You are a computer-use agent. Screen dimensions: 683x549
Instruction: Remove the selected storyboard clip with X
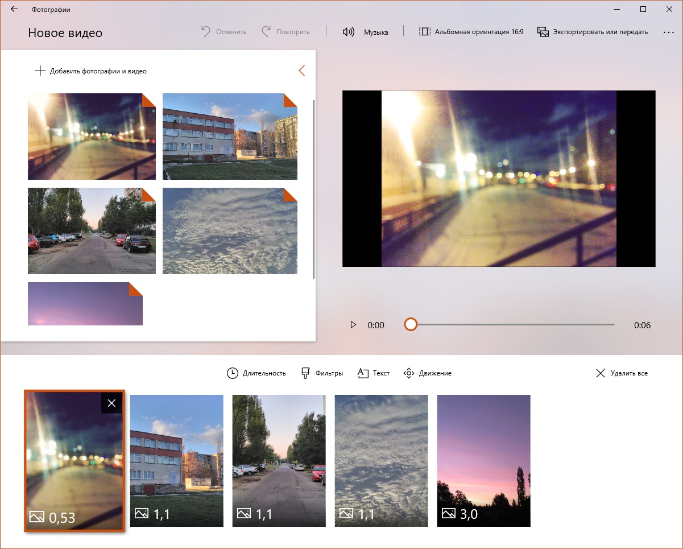(x=111, y=403)
